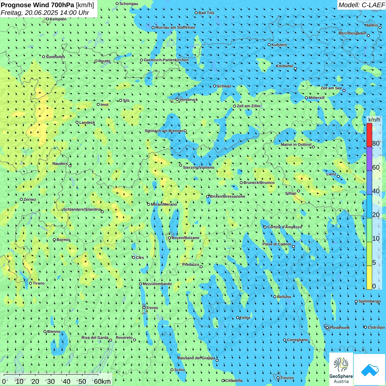The image size is (386, 386).
Task: Click the 'Riva del Garda' label
Action: pos(95,337)
